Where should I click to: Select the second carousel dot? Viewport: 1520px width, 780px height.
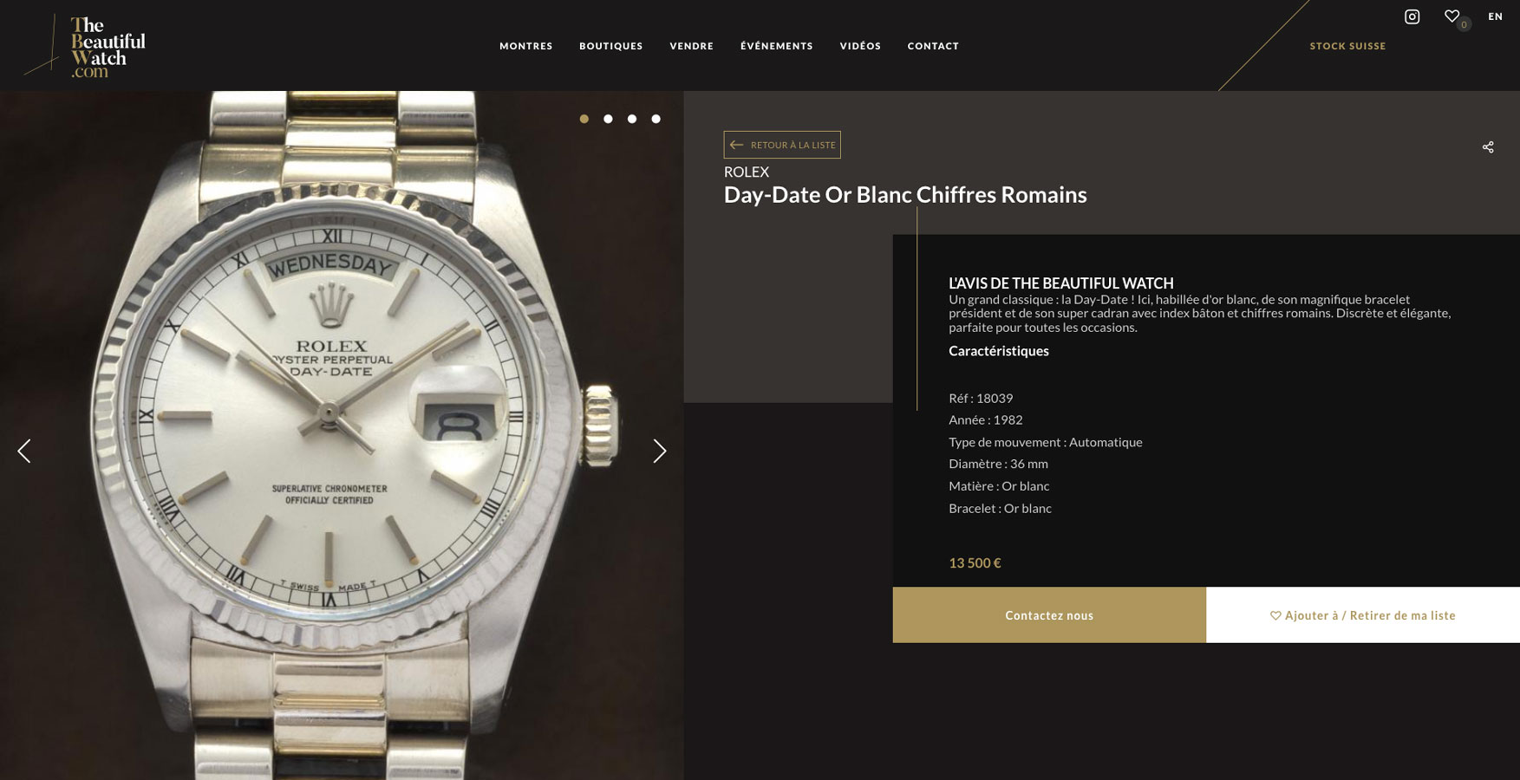coord(608,119)
